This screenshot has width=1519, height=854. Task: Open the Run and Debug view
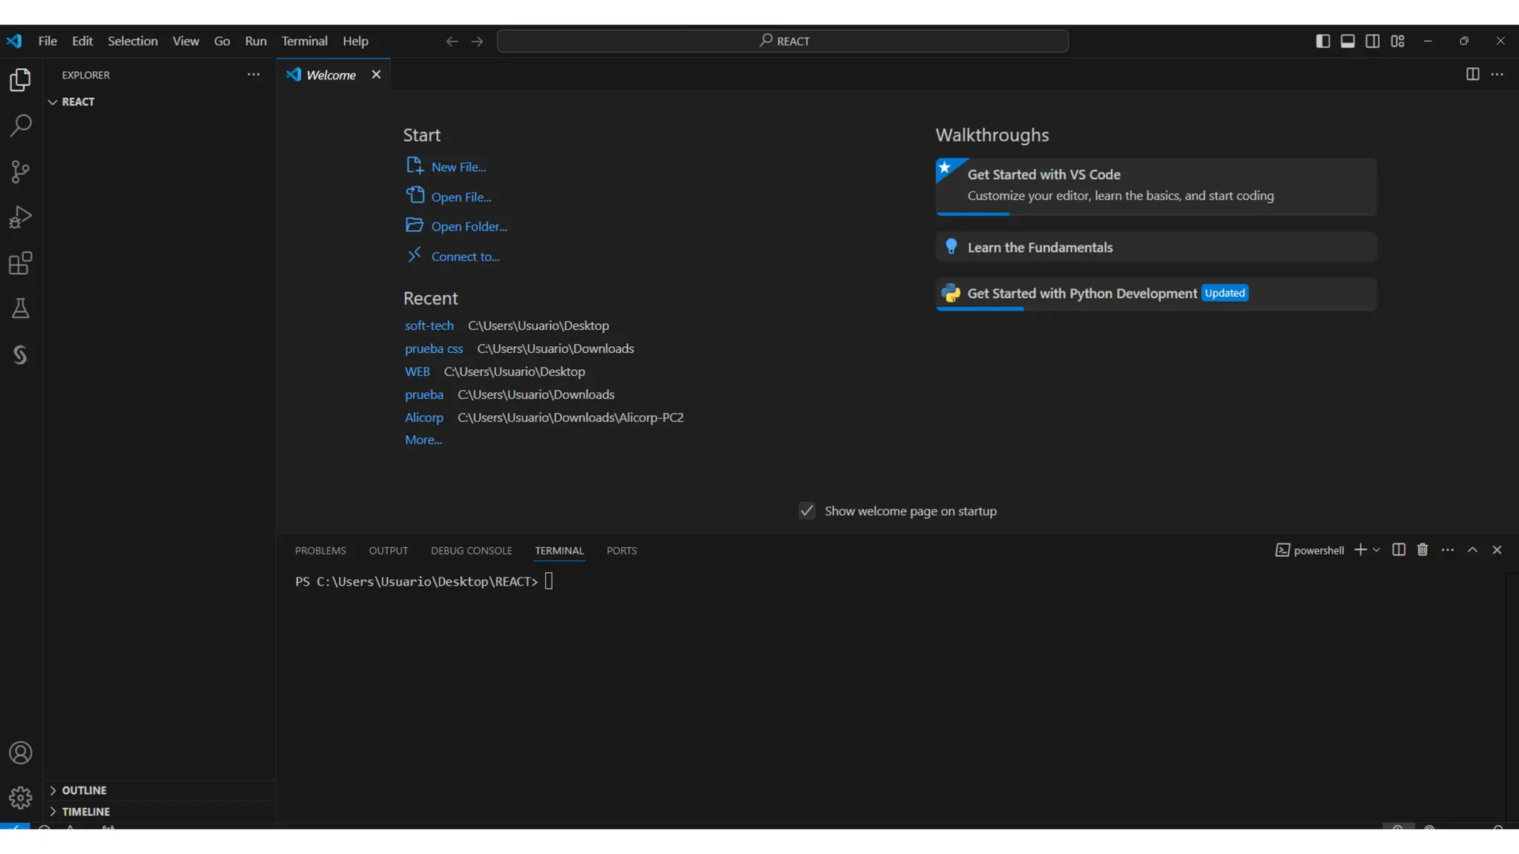pos(20,217)
